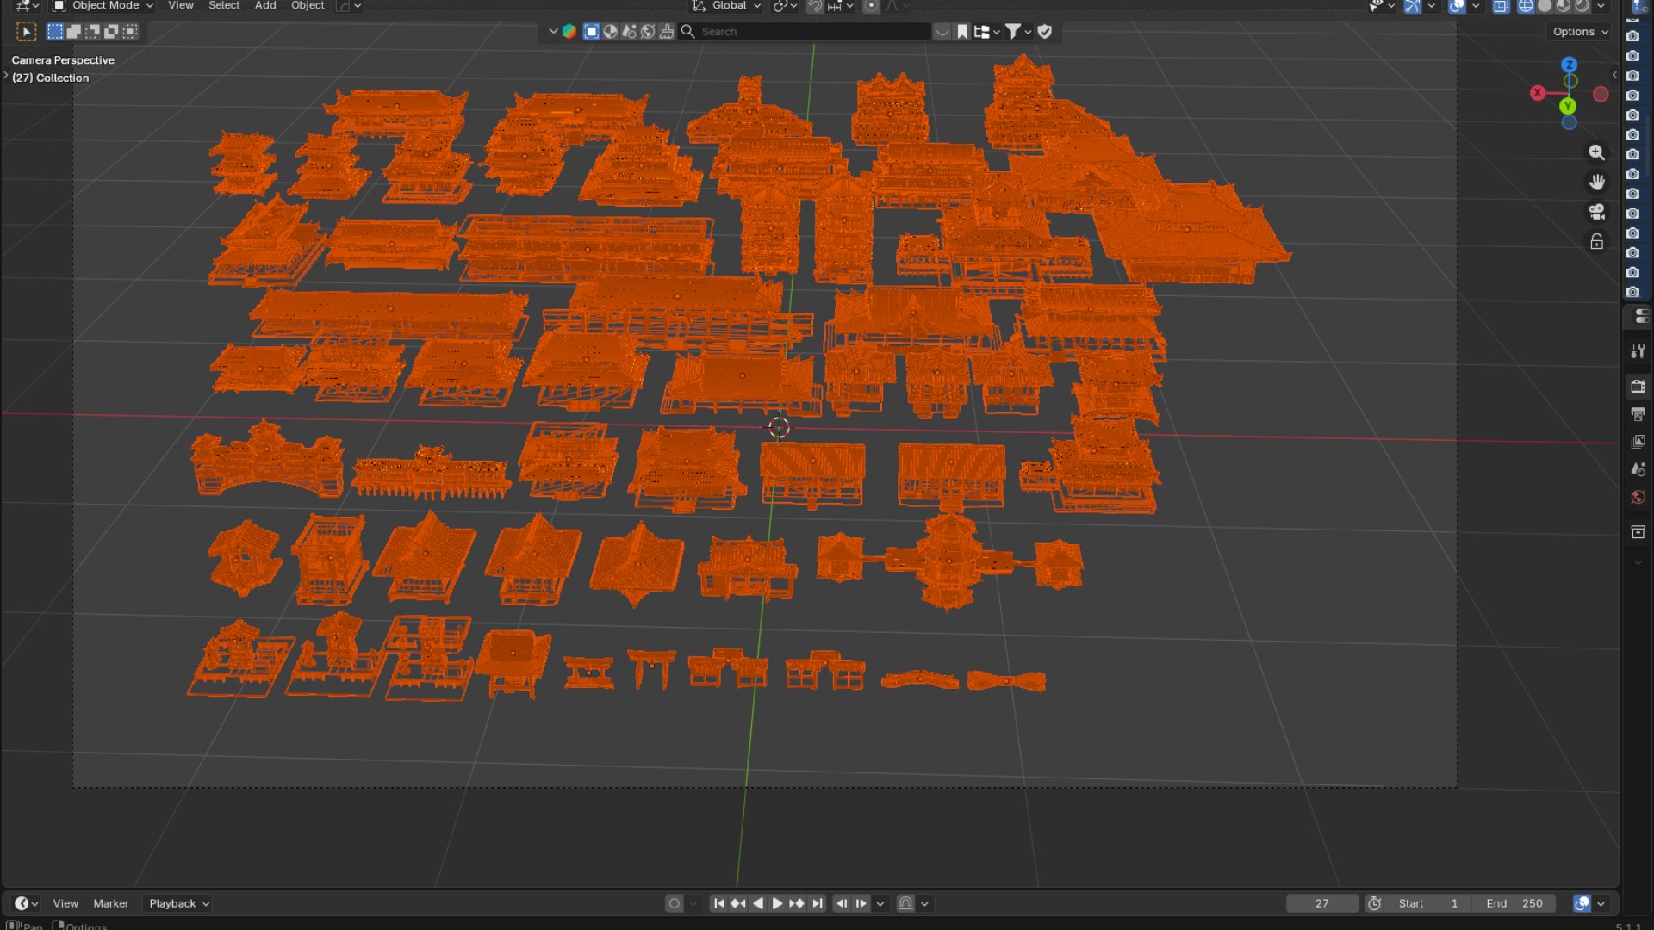Open the timeline View menu

pyautogui.click(x=65, y=903)
